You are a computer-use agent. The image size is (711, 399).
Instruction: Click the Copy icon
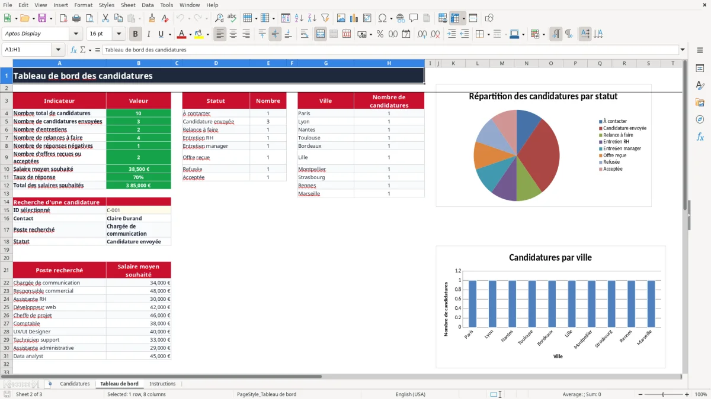tap(117, 18)
